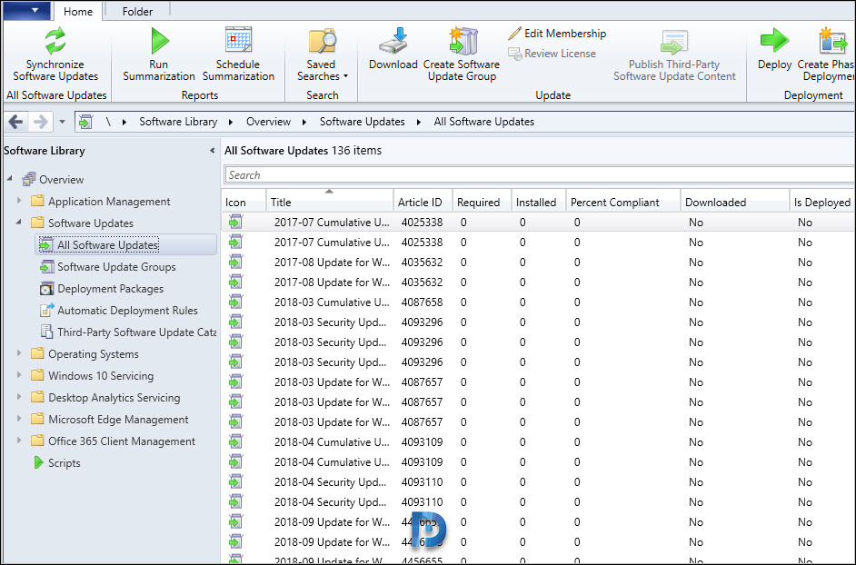Expand Office 365 Client Management folder
The width and height of the screenshot is (856, 565).
(x=19, y=441)
